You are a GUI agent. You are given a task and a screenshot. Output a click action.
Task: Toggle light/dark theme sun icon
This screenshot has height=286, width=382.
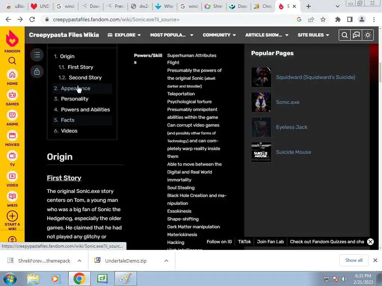(367, 35)
